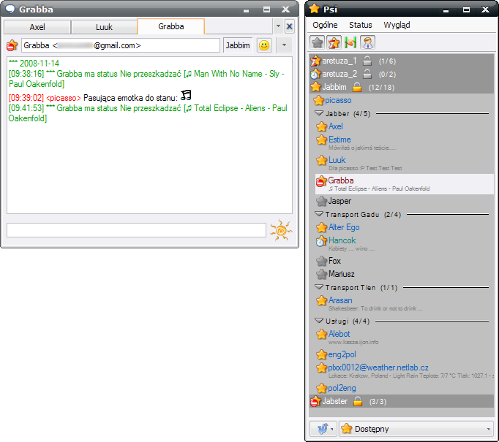Click Grabba's do-not-disturb status icon in chat header

click(12, 45)
